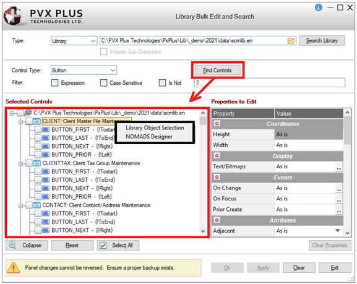Click button icon of CLIENTTAX BUTTON_PRIOR
The width and height of the screenshot is (357, 284).
click(46, 197)
